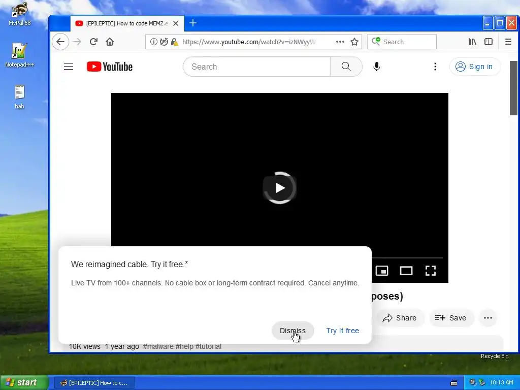This screenshot has width=520, height=390.
Task: Click the Sign in button
Action: coord(475,67)
